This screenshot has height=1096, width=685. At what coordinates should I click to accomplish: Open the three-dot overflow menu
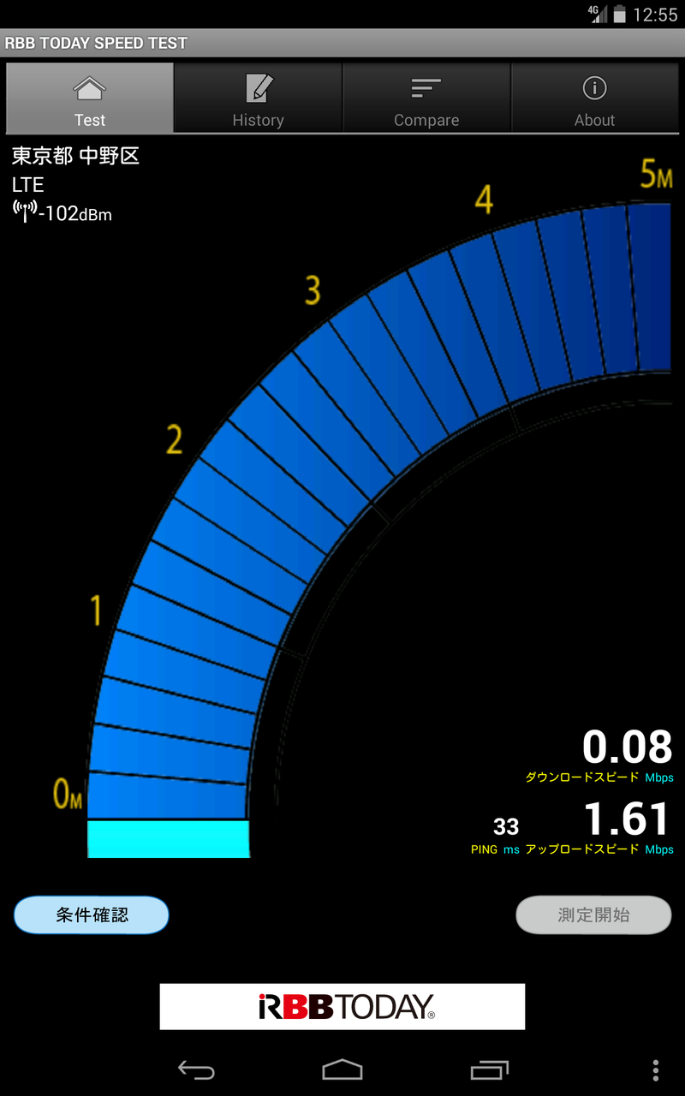[x=655, y=1069]
